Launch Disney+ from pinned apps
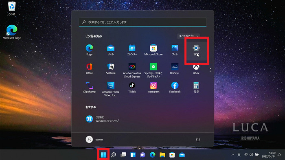Image resolution: width=285 pixels, height=160 pixels. click(175, 69)
